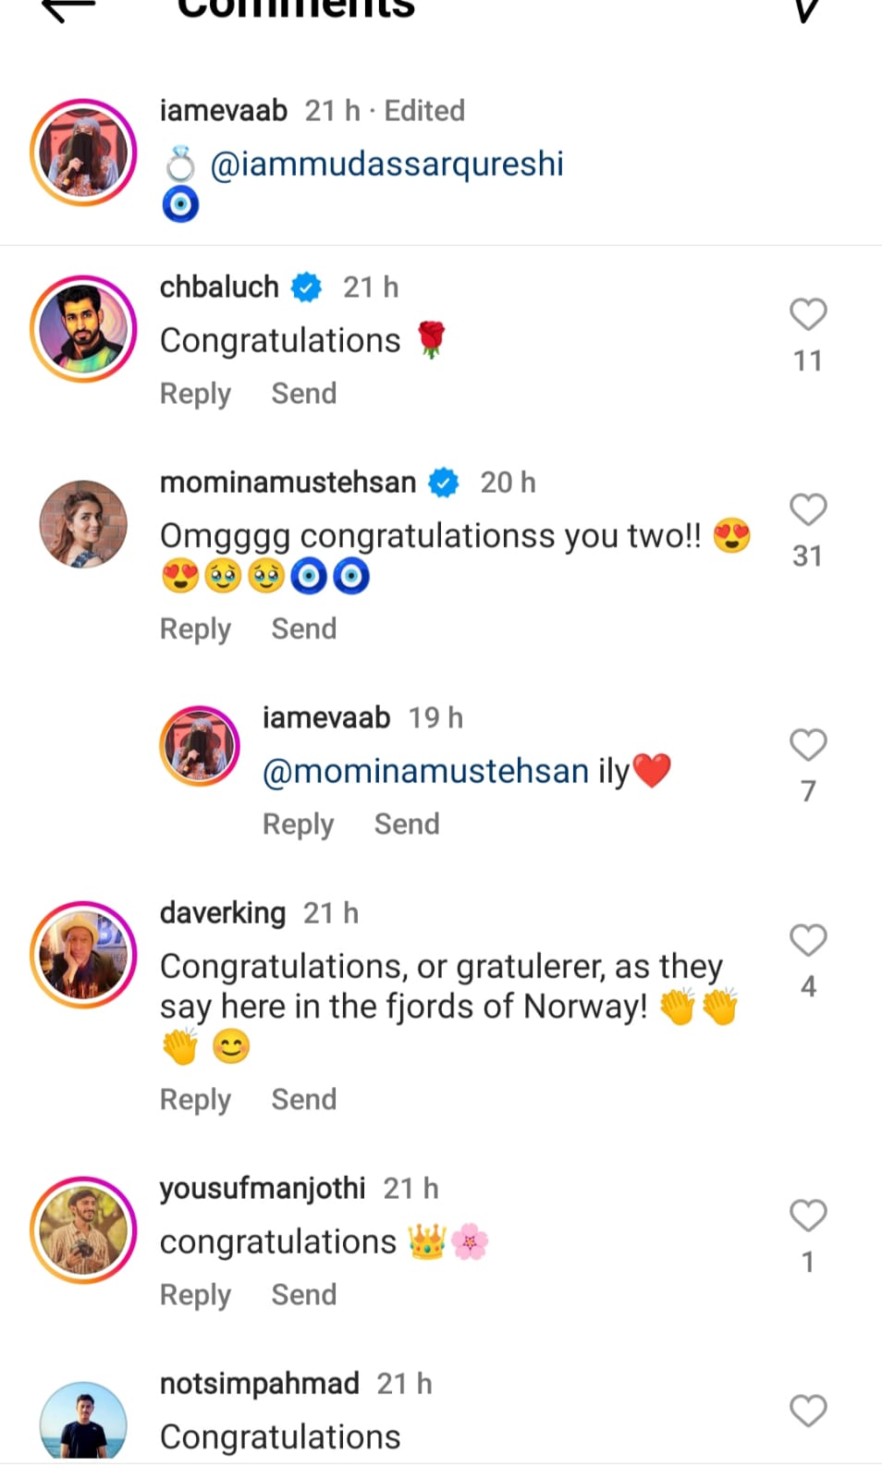Screen dimensions: 882x1479
Task: Like mominamustehsan's comment with heart icon
Action: point(807,510)
